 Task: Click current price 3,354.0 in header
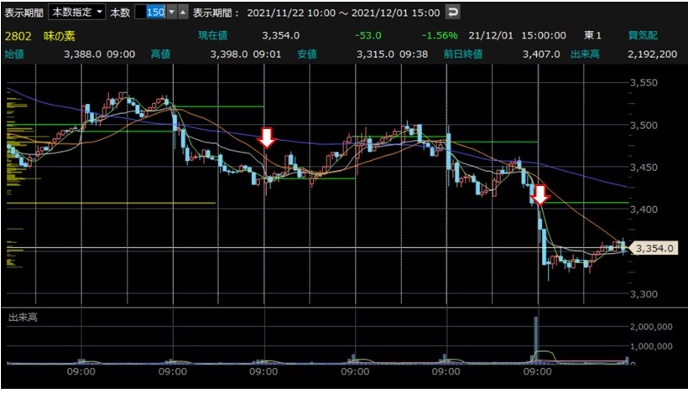tap(281, 35)
